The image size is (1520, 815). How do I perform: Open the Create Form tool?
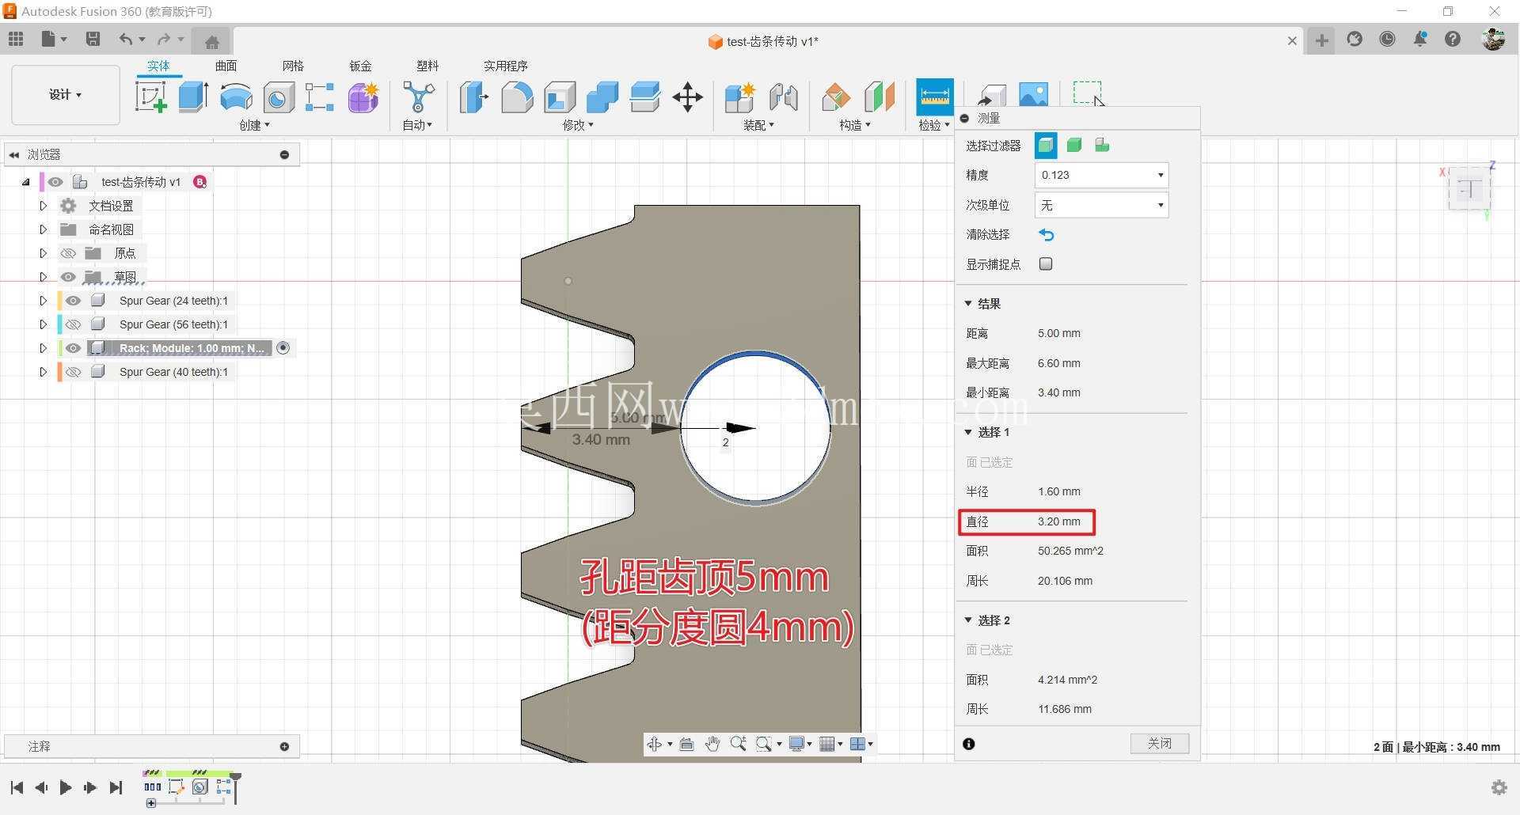click(x=363, y=97)
